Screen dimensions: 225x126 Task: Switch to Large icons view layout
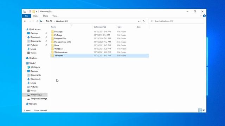point(204,110)
